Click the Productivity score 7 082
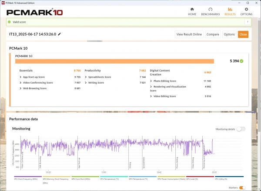This screenshot has width=261, height=191. pos(143,71)
